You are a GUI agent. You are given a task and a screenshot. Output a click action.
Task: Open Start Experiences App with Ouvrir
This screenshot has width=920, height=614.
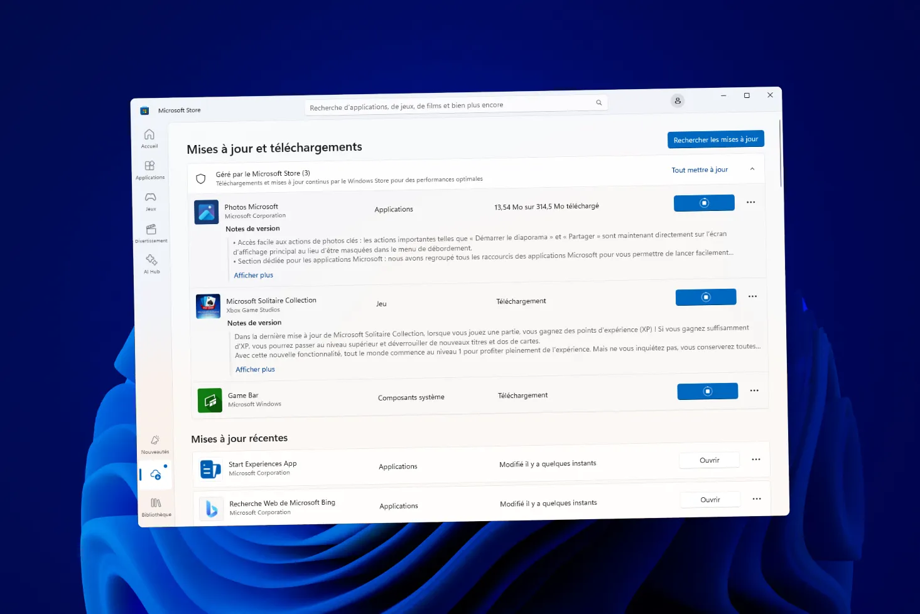pyautogui.click(x=710, y=460)
